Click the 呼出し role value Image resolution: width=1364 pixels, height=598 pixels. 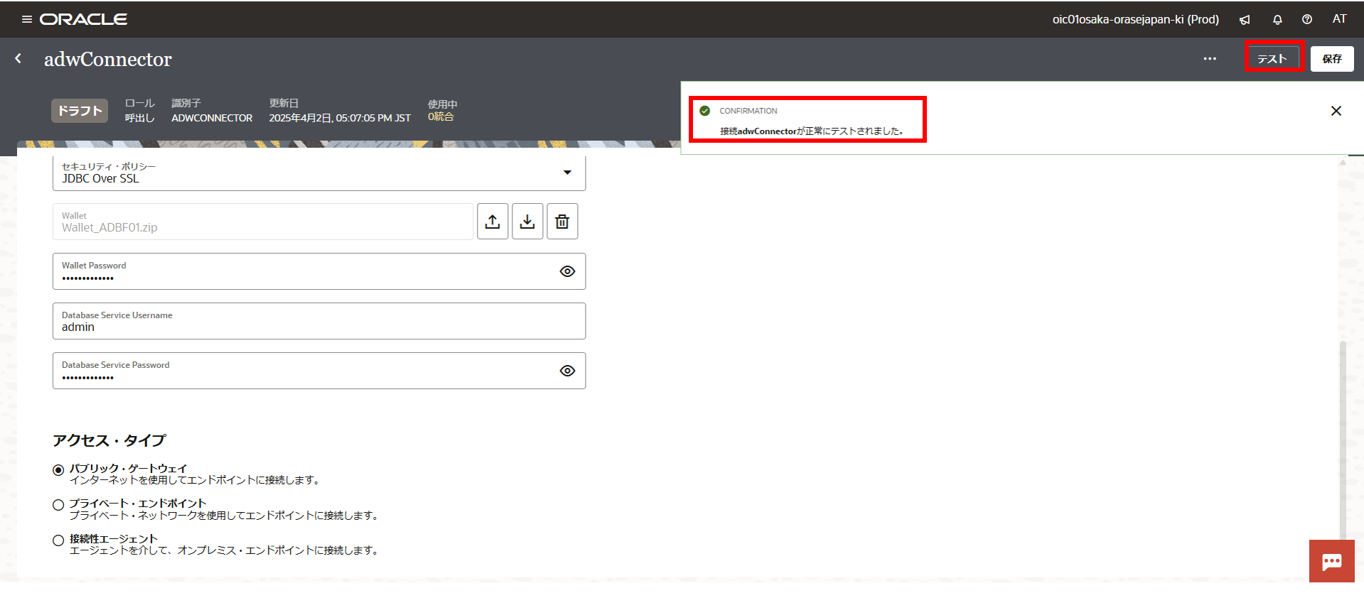pyautogui.click(x=140, y=118)
